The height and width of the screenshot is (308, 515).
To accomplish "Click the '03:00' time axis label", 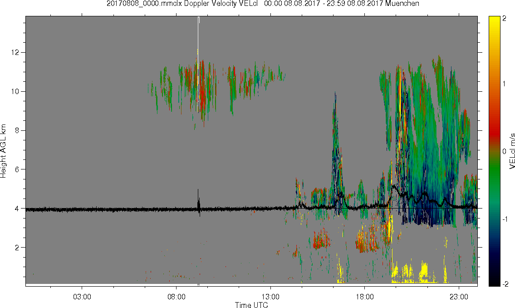I will click(x=82, y=297).
